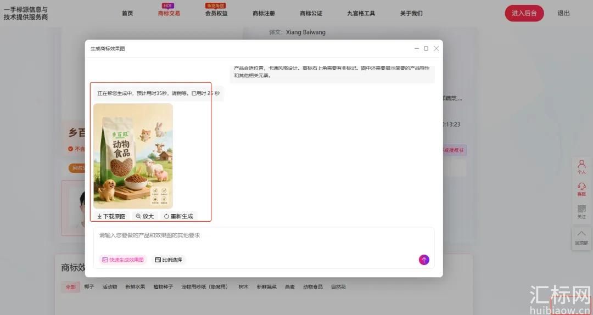The width and height of the screenshot is (593, 315).
Task: Open the 比例选择 ratio selector
Action: [x=169, y=260]
